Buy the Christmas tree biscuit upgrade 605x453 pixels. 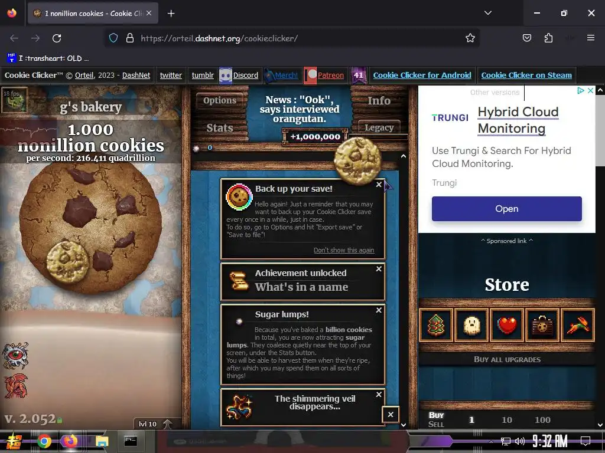pyautogui.click(x=435, y=325)
